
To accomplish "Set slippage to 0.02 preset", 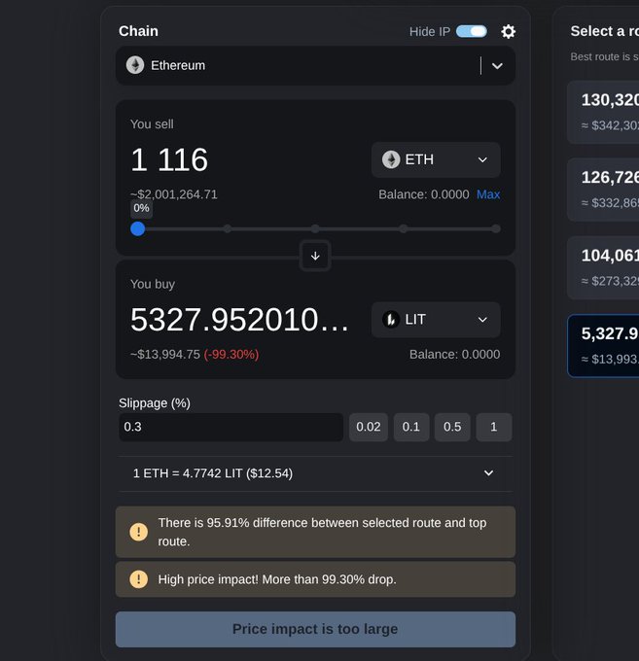I will pyautogui.click(x=369, y=427).
